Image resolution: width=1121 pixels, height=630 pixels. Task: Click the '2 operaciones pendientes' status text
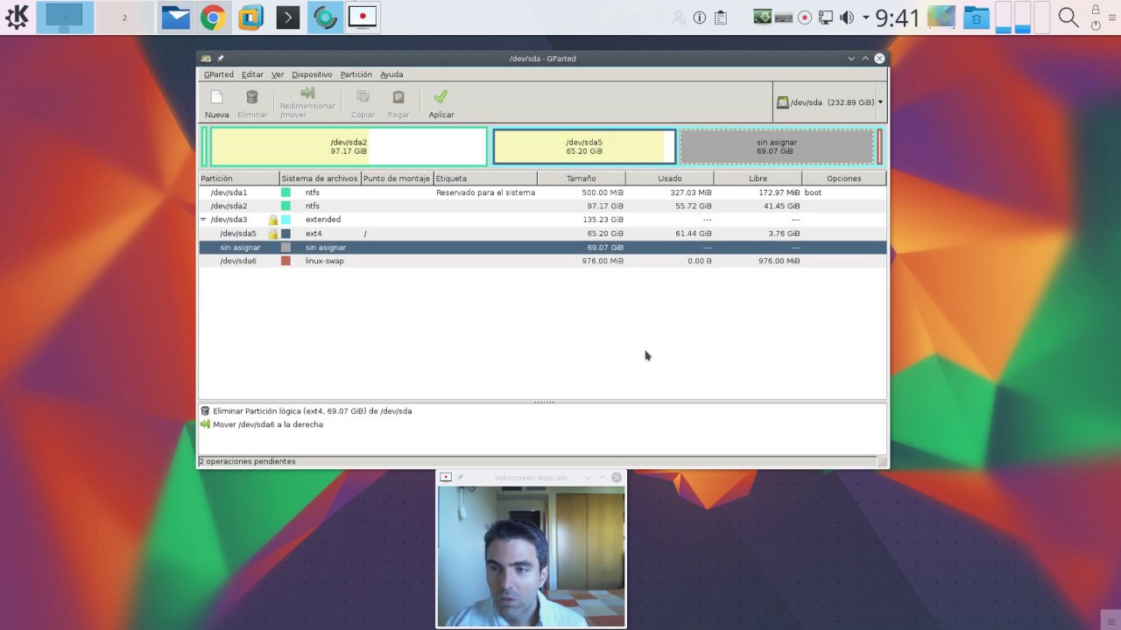[247, 461]
